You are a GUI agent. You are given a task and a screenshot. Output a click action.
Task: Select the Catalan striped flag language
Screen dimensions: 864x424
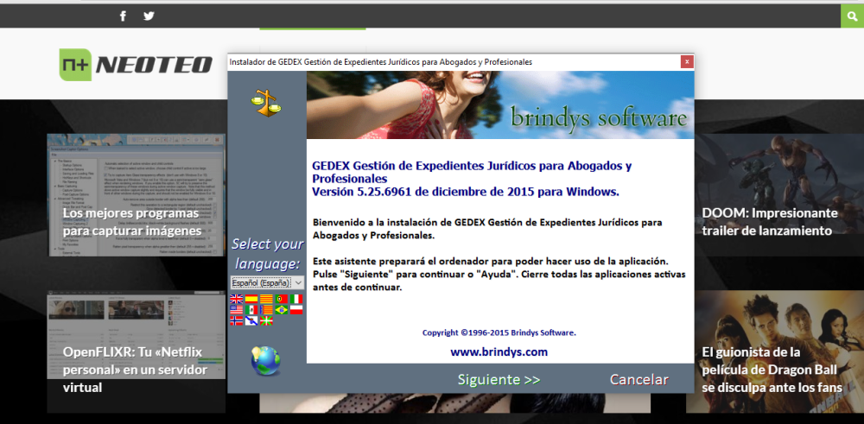click(267, 299)
